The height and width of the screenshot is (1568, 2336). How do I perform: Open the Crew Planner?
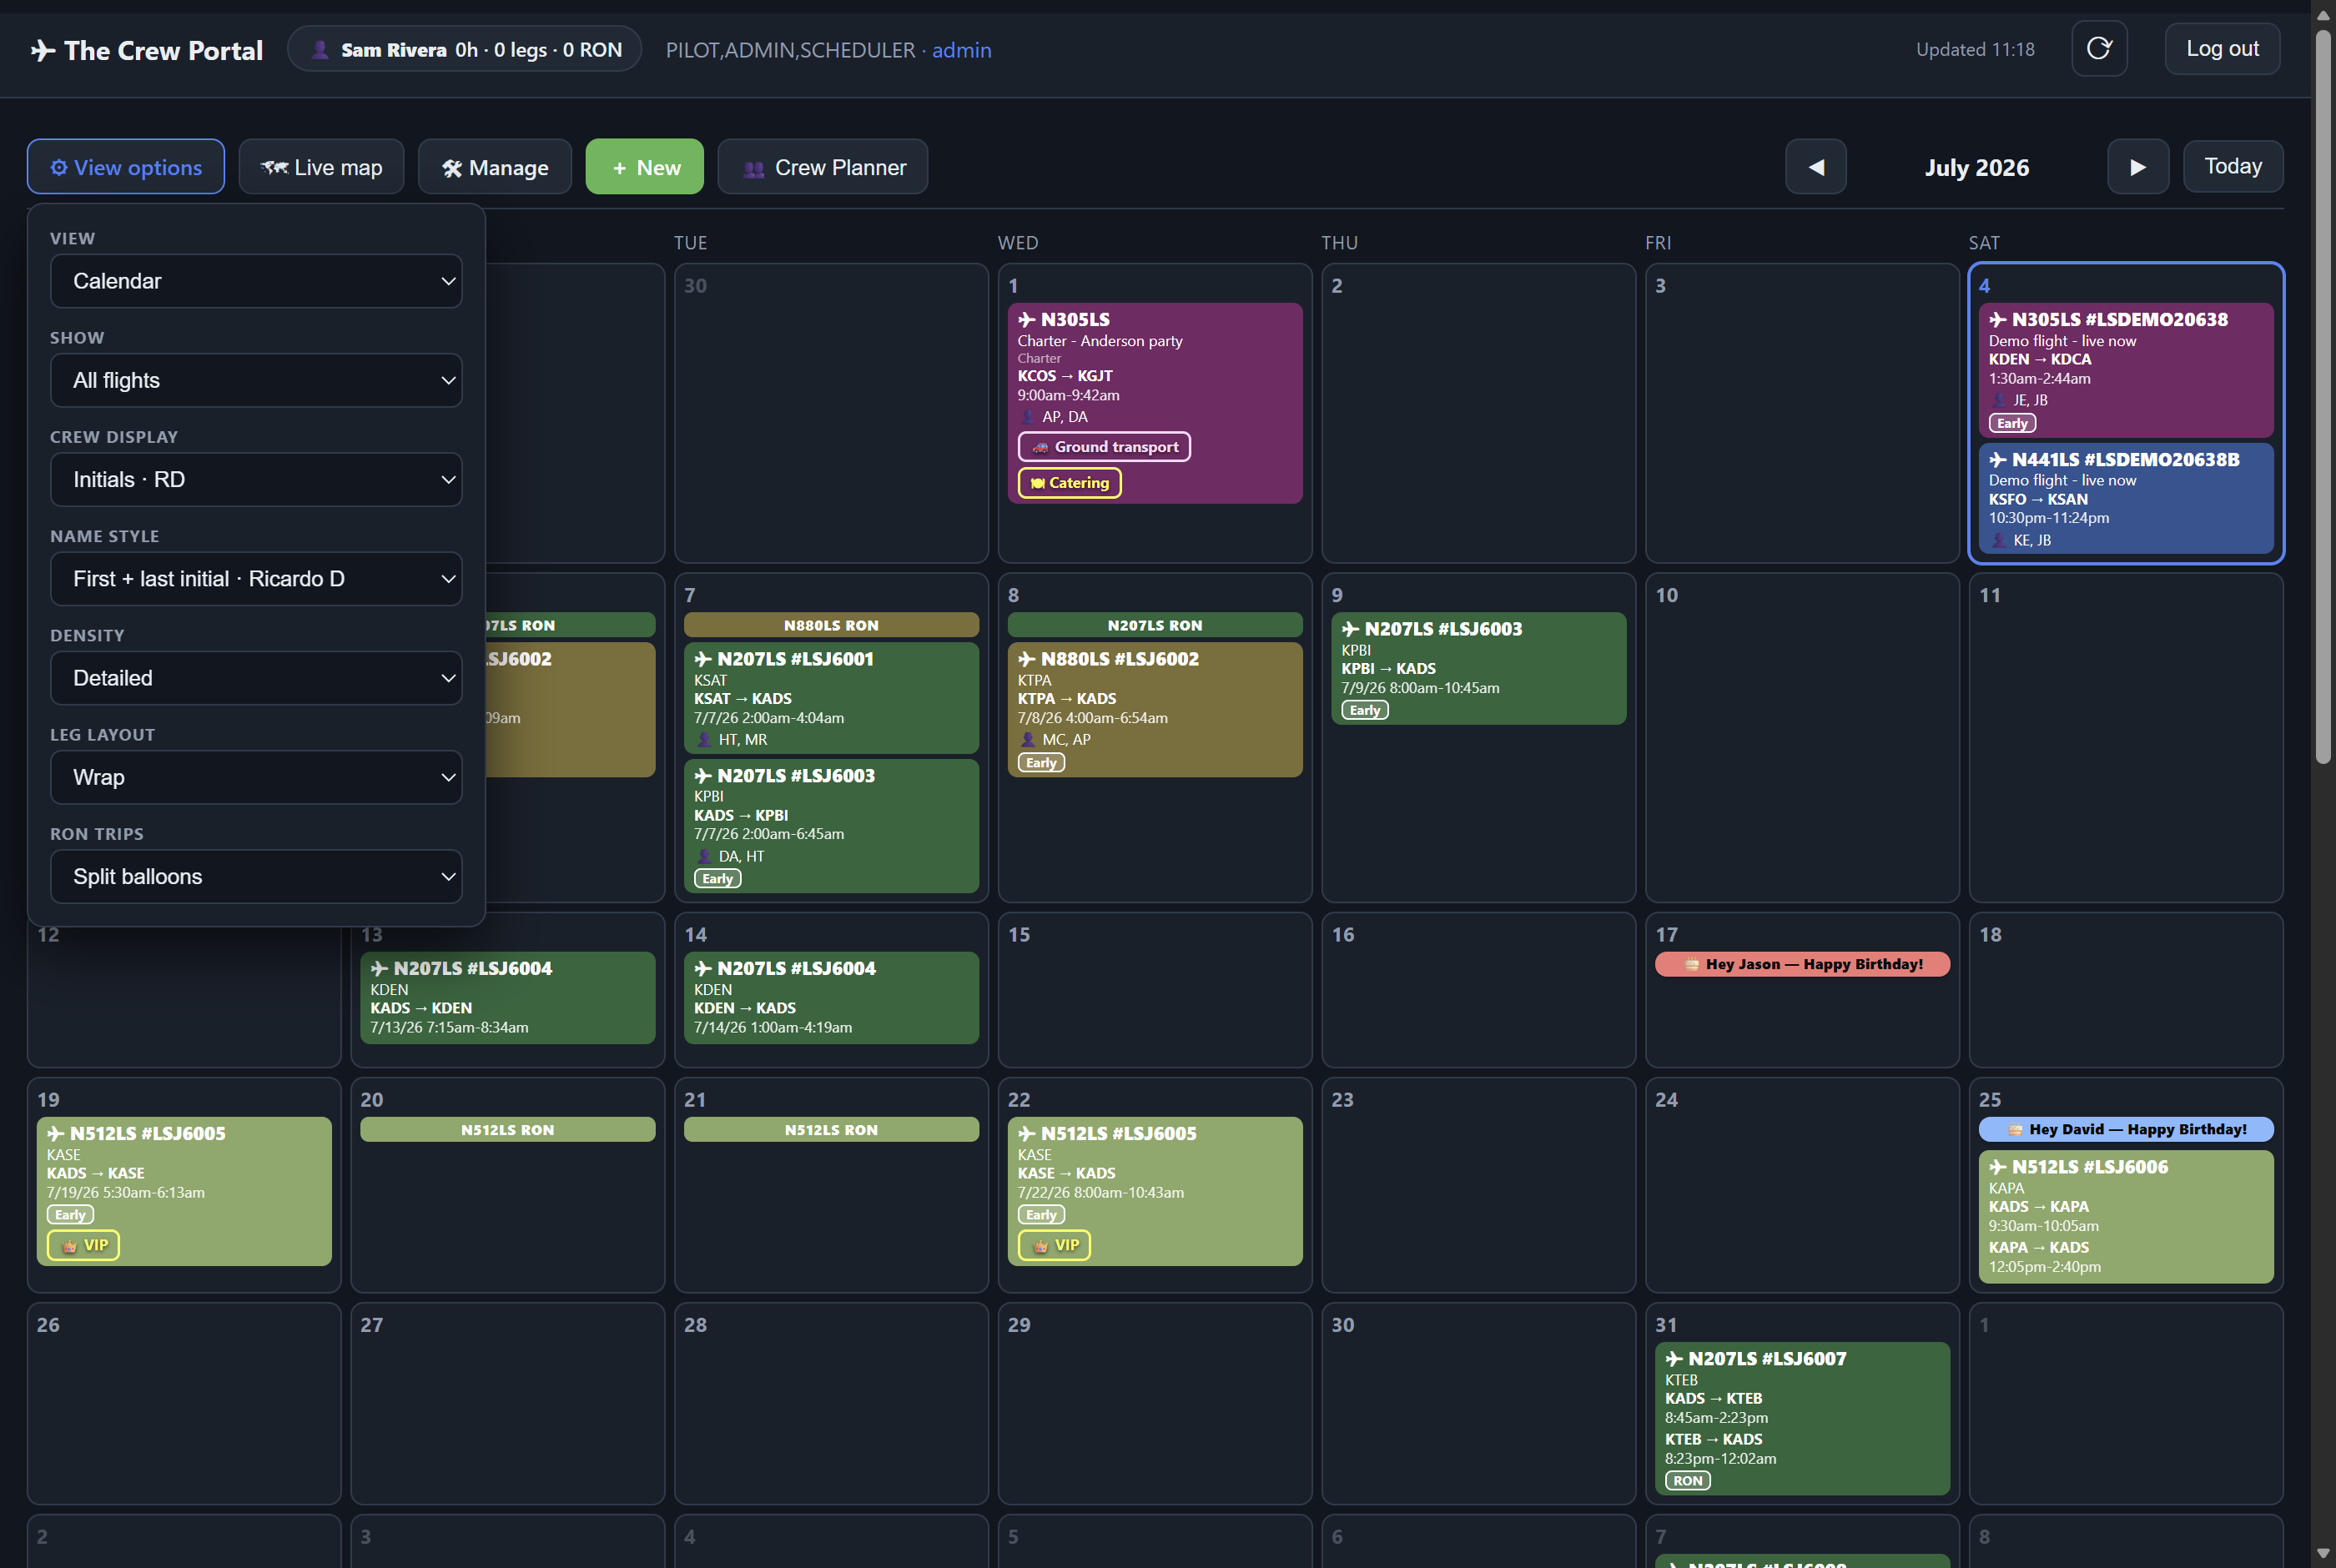(x=822, y=167)
